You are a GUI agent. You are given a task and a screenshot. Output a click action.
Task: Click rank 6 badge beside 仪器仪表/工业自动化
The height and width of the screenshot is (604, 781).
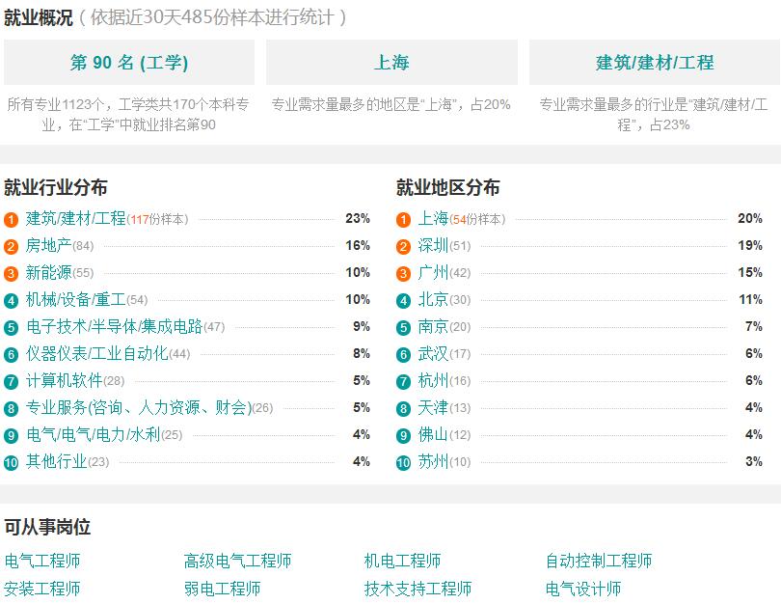pyautogui.click(x=11, y=354)
